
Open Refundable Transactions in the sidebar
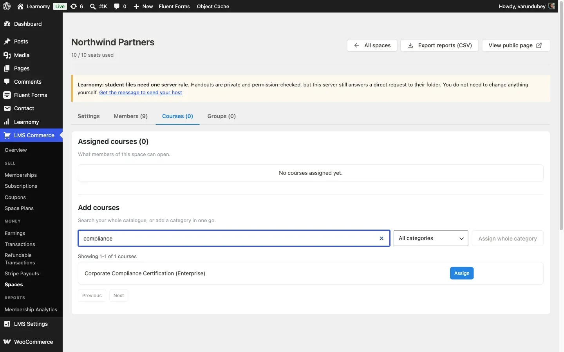[x=20, y=259]
